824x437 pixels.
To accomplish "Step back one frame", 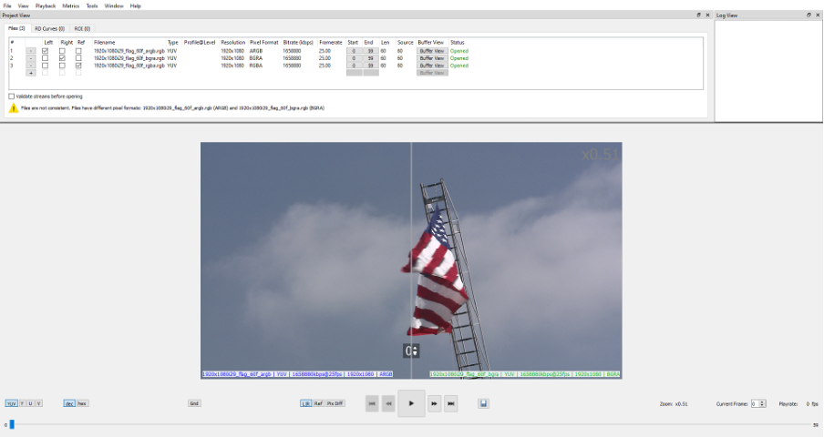I will [x=388, y=403].
